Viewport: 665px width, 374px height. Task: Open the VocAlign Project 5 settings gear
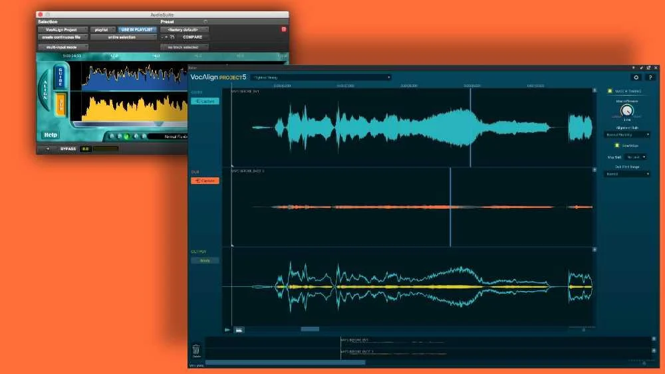(636, 77)
